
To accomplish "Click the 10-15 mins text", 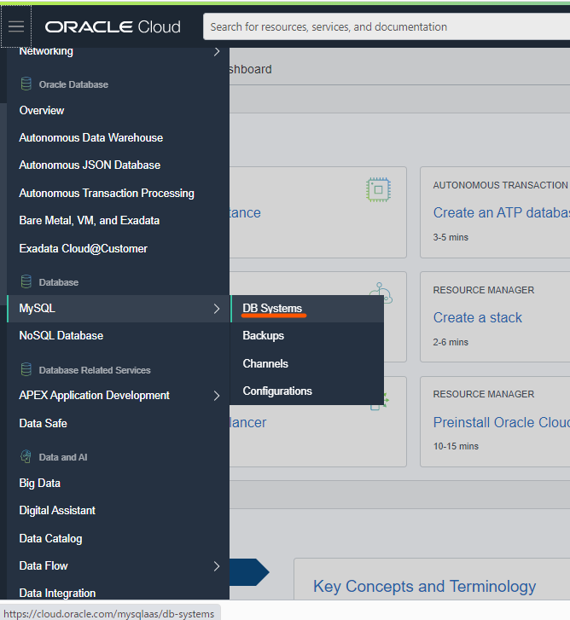I will [456, 446].
